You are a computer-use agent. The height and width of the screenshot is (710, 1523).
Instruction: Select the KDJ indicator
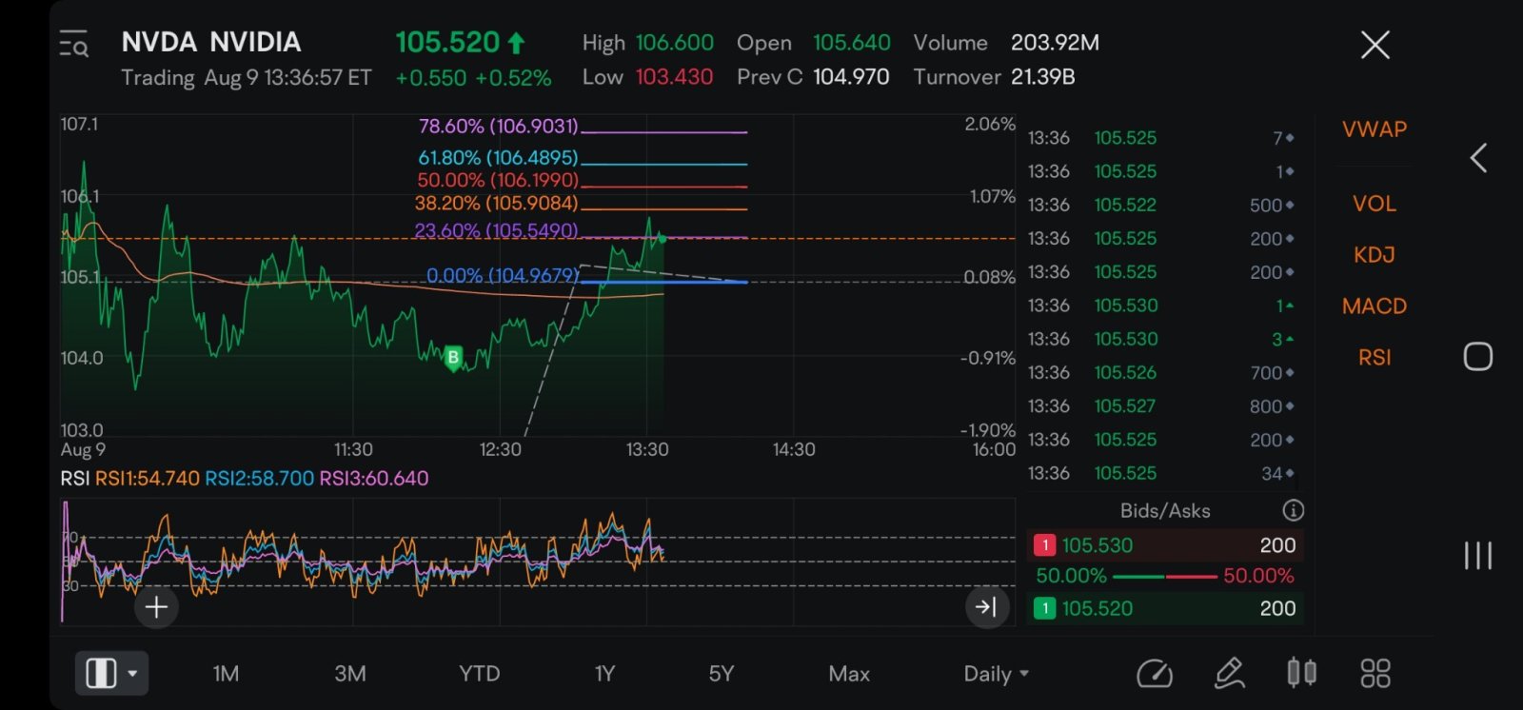tap(1375, 255)
